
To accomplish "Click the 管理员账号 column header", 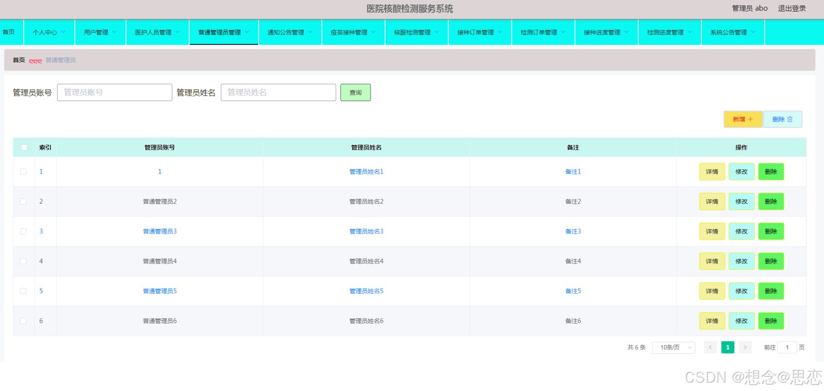I will 160,147.
